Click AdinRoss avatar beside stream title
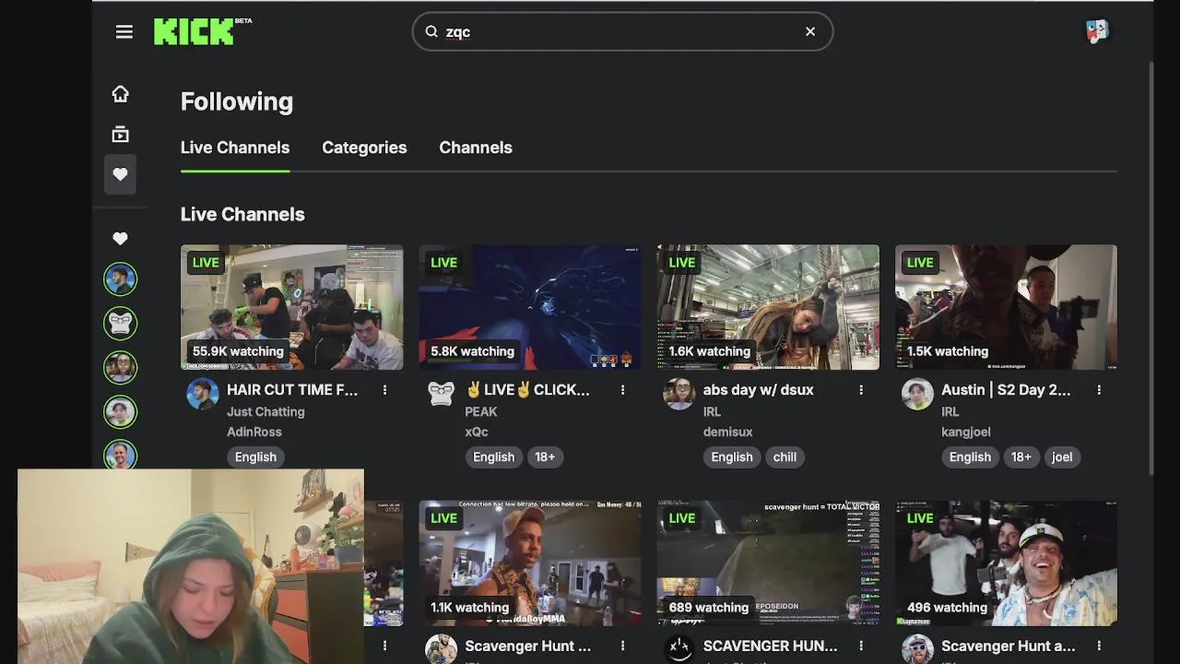Image resolution: width=1180 pixels, height=664 pixels. [203, 394]
